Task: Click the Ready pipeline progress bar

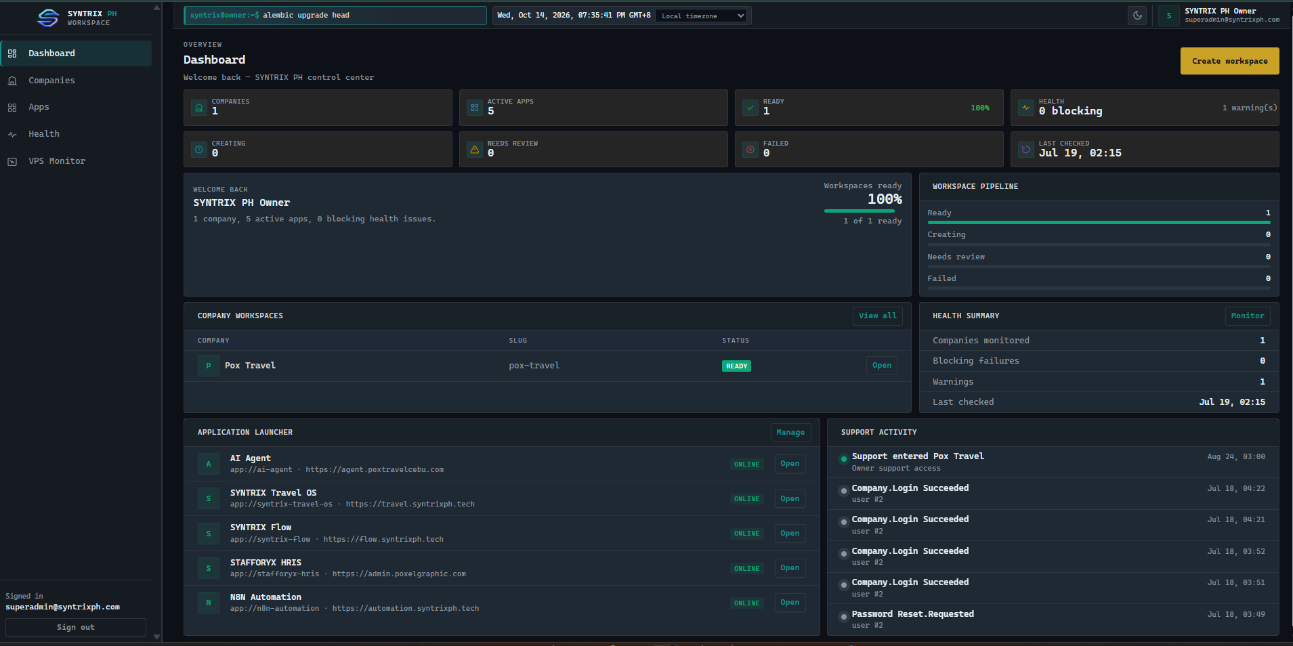Action: 1099,222
